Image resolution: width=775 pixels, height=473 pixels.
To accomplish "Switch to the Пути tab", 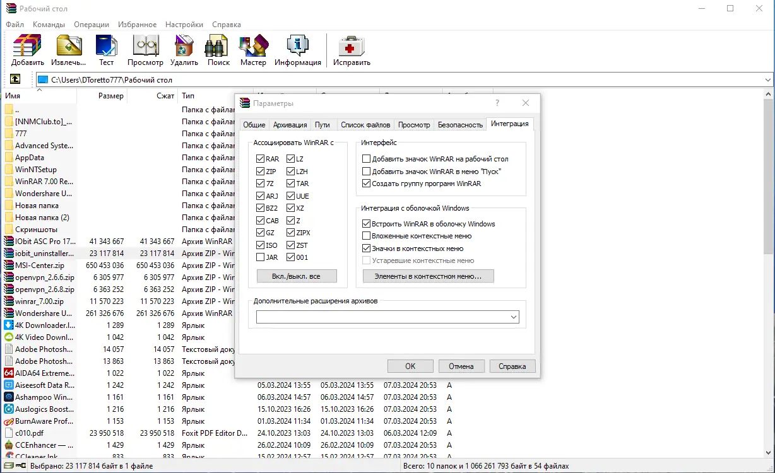I will (322, 125).
